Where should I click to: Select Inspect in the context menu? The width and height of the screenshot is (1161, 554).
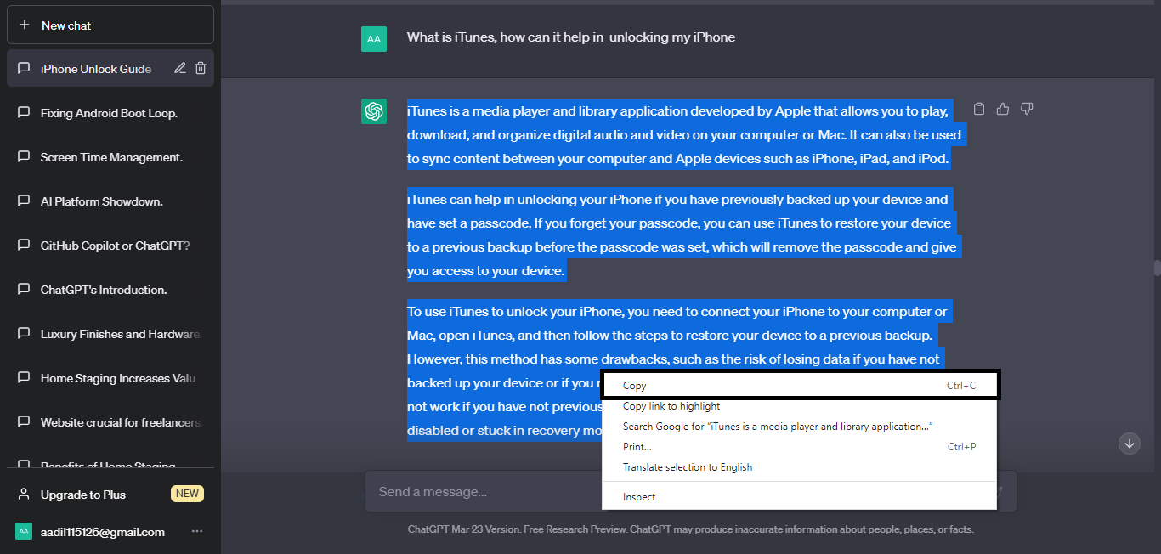[x=639, y=497]
